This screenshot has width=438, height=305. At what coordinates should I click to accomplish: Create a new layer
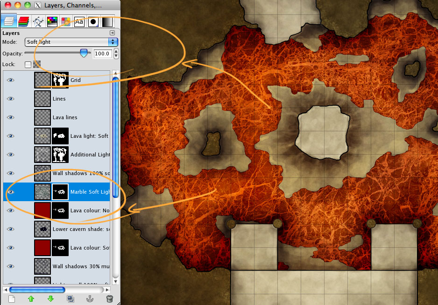tap(12, 299)
